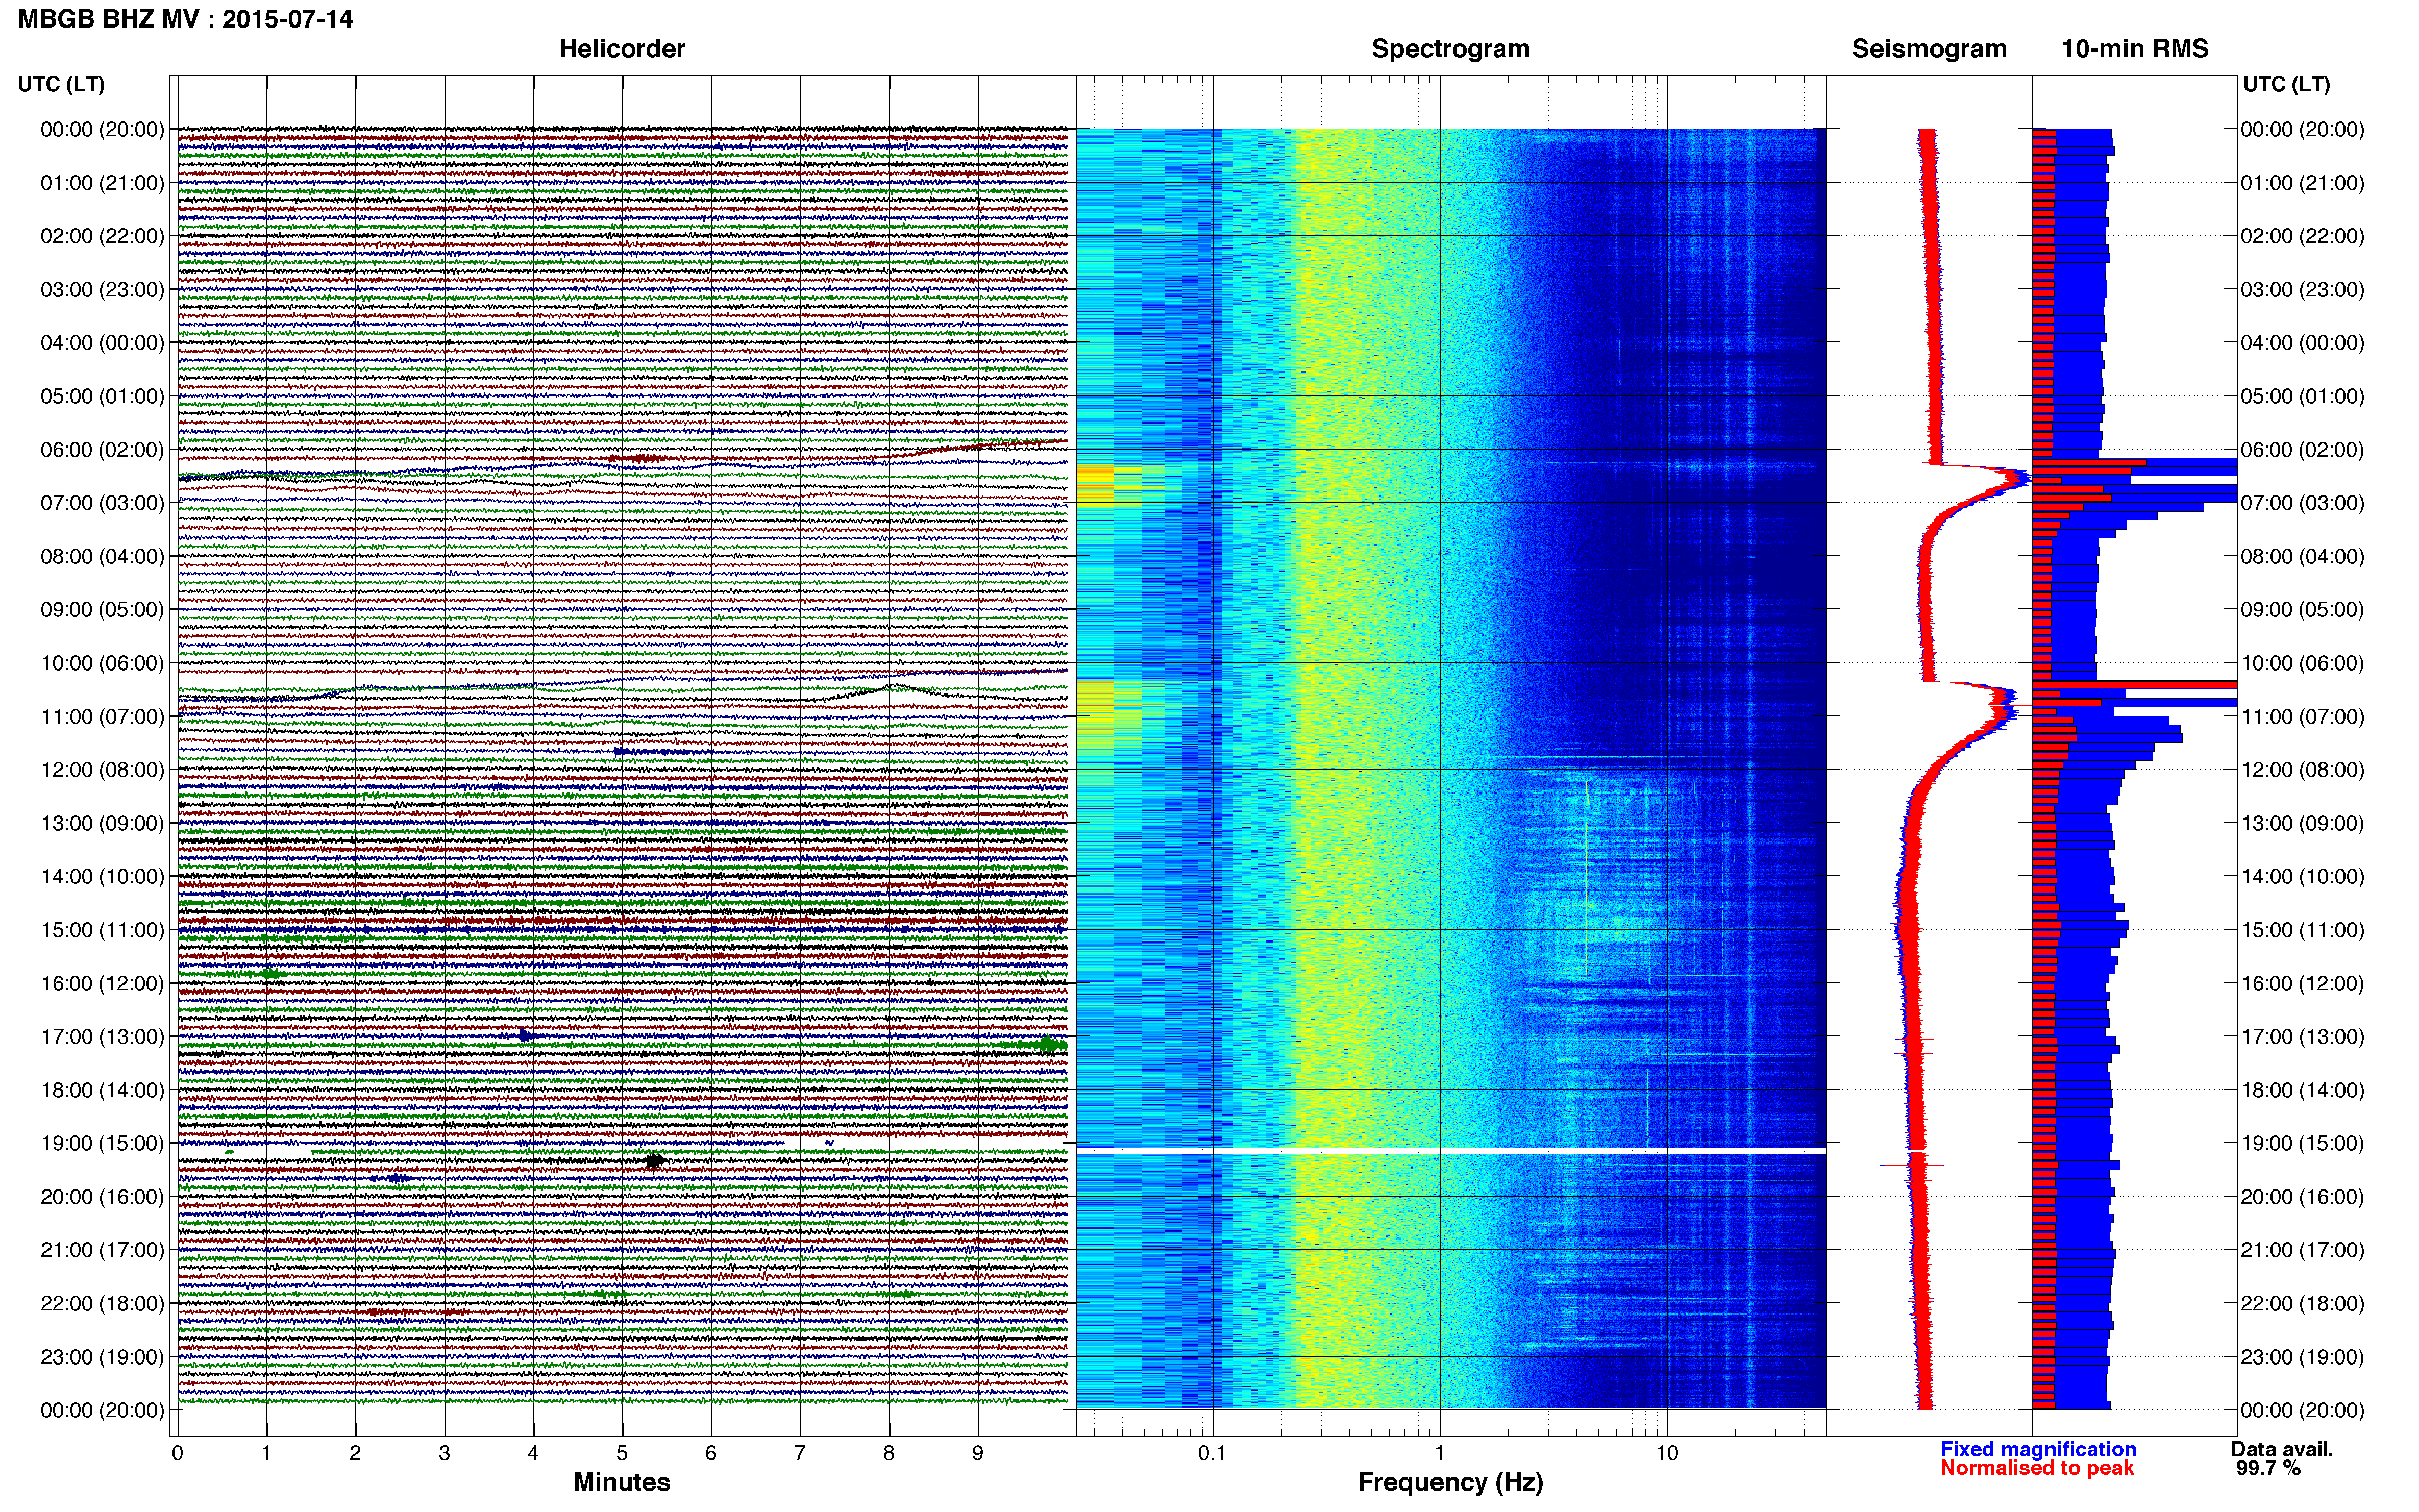Click left time label '11:00 (07:00)'
Screen dimensions: 2419x1512
pos(102,717)
